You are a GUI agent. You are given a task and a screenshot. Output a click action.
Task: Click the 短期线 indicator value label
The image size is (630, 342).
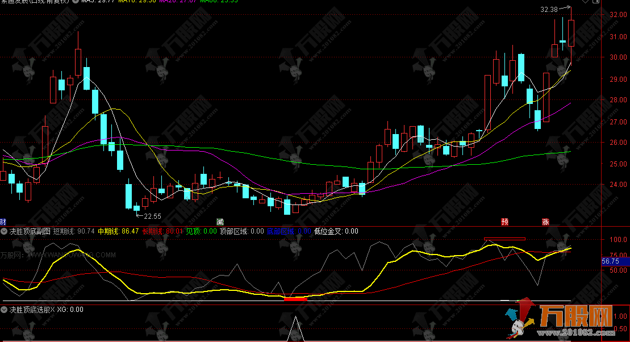tap(74, 231)
